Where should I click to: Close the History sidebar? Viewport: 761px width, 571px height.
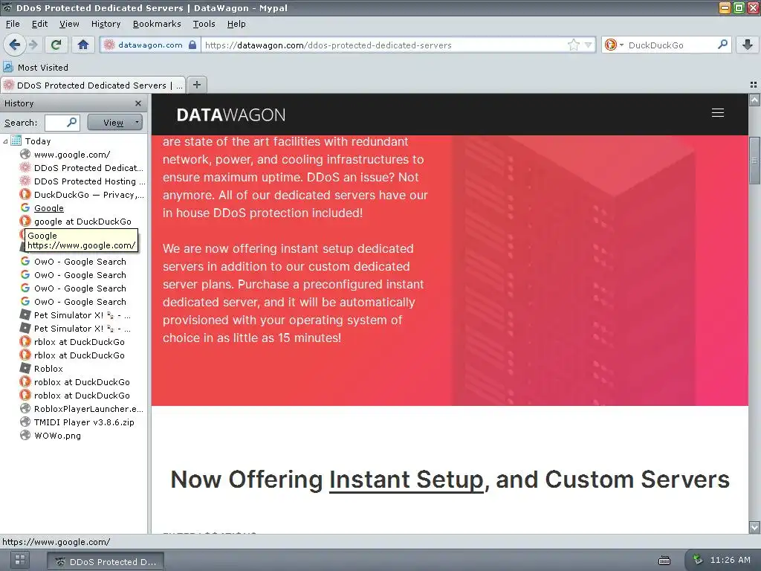[x=137, y=103]
